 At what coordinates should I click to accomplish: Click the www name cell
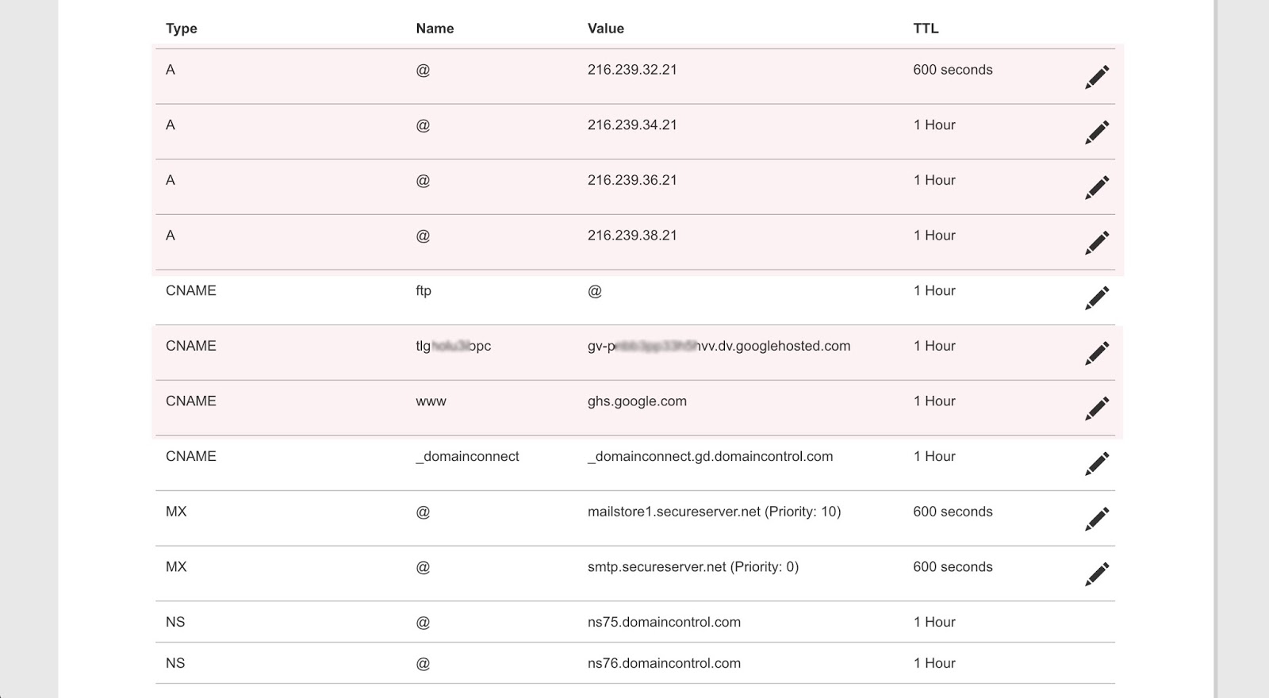click(431, 401)
